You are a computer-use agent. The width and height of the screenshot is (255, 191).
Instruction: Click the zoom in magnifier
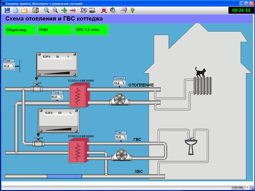click(47, 10)
